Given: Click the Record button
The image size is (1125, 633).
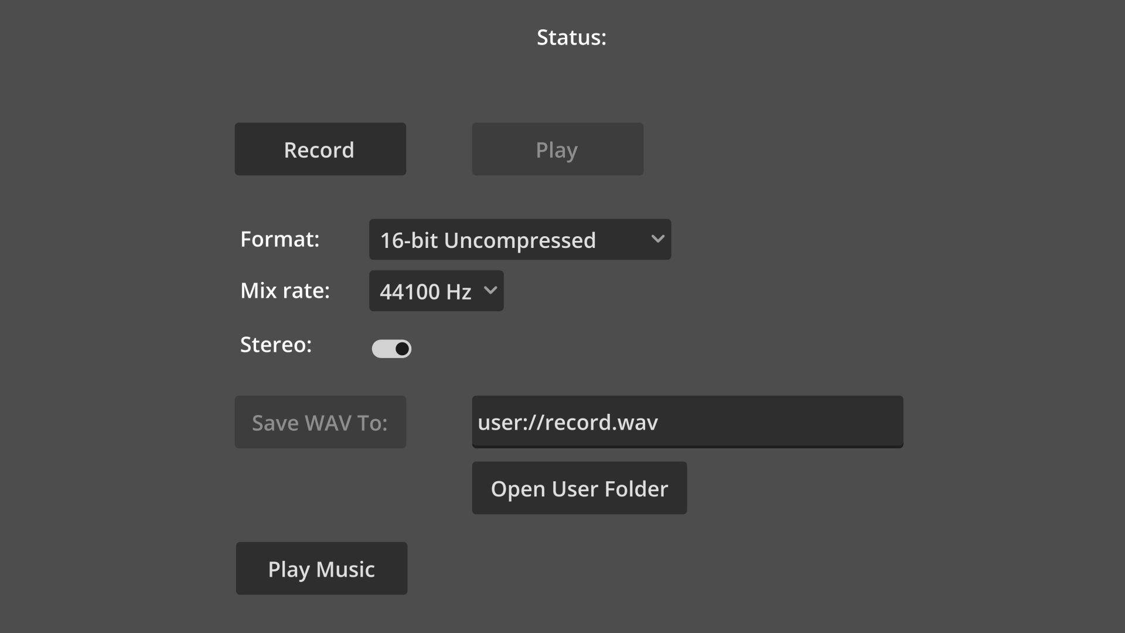Looking at the screenshot, I should [x=320, y=149].
